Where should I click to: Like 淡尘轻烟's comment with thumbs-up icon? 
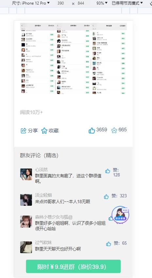pos(106,196)
